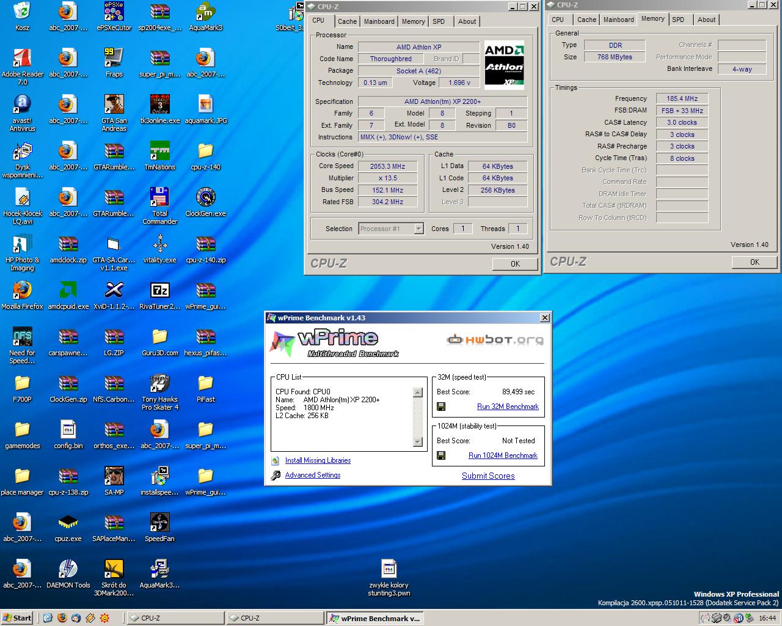Open the SA-MP desktop shortcut
782x626 pixels.
click(114, 481)
